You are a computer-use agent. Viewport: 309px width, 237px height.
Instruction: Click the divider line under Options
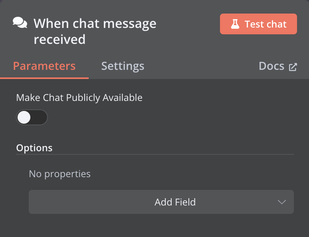pyautogui.click(x=155, y=154)
